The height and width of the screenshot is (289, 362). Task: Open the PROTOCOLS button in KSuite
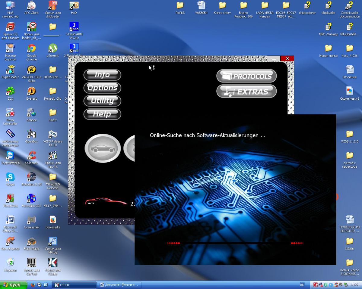click(x=246, y=76)
